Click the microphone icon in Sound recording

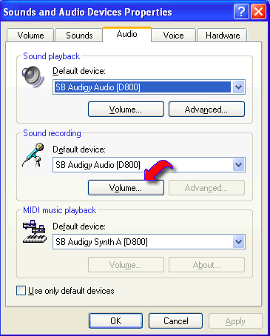pos(33,155)
